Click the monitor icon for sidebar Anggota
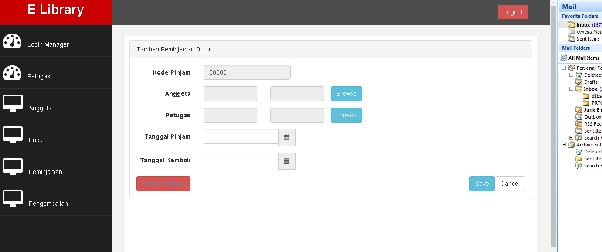602x252 pixels. pos(13,103)
